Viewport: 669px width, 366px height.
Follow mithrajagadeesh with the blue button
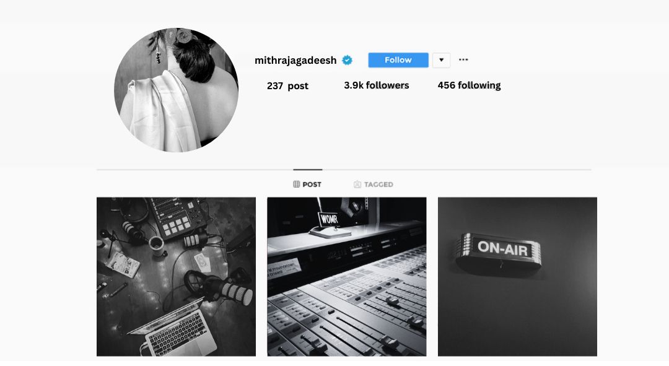398,60
